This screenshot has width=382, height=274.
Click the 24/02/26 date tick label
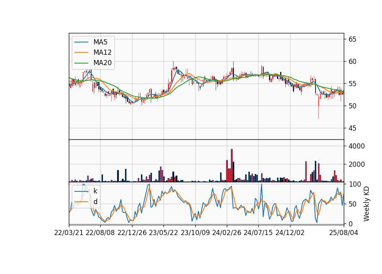(227, 233)
